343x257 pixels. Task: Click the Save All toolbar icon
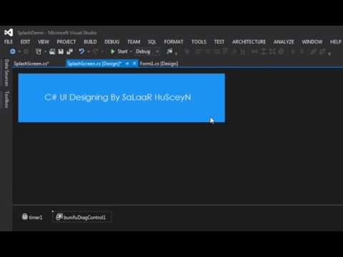point(70,51)
